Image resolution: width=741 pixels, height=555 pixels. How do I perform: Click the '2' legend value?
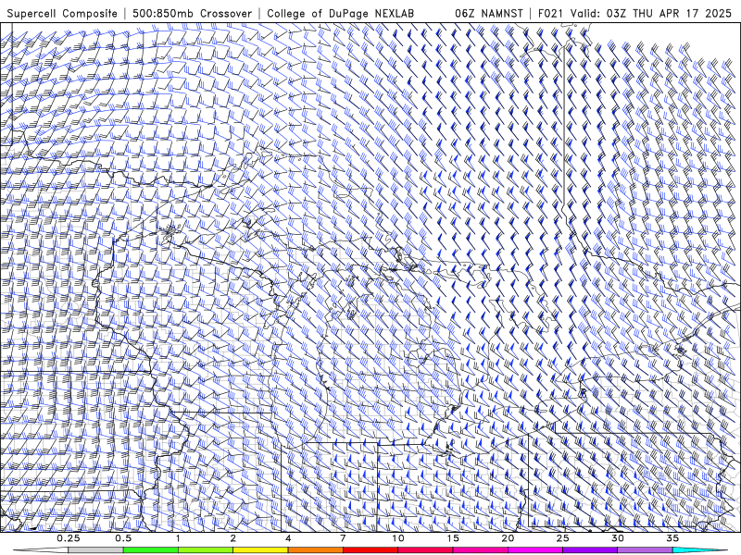tap(233, 538)
